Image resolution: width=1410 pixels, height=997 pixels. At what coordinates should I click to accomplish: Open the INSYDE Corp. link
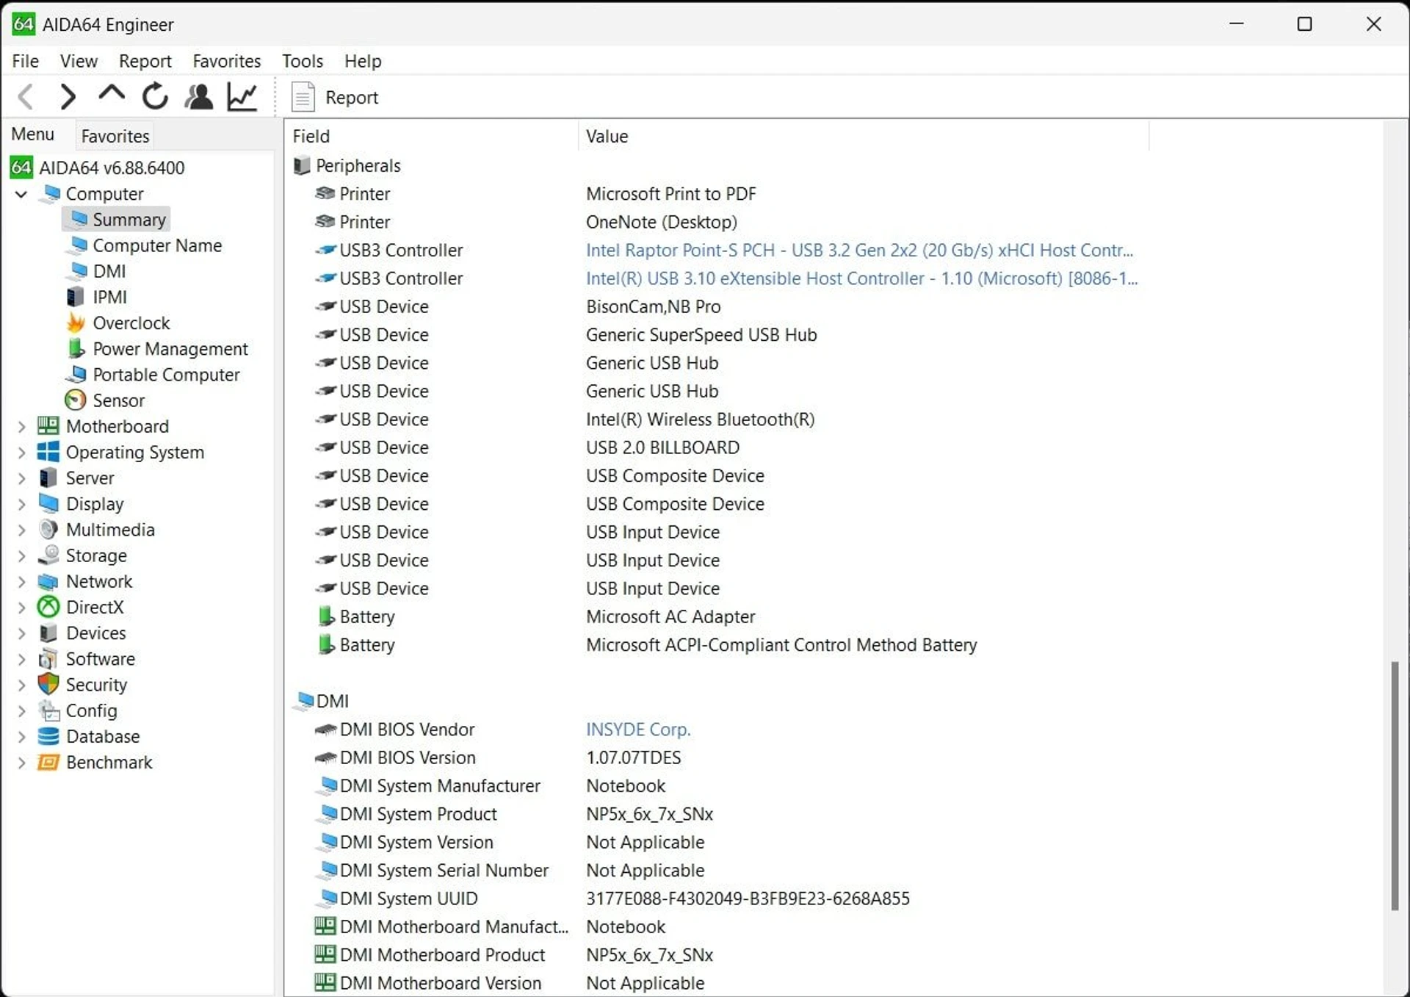point(638,730)
